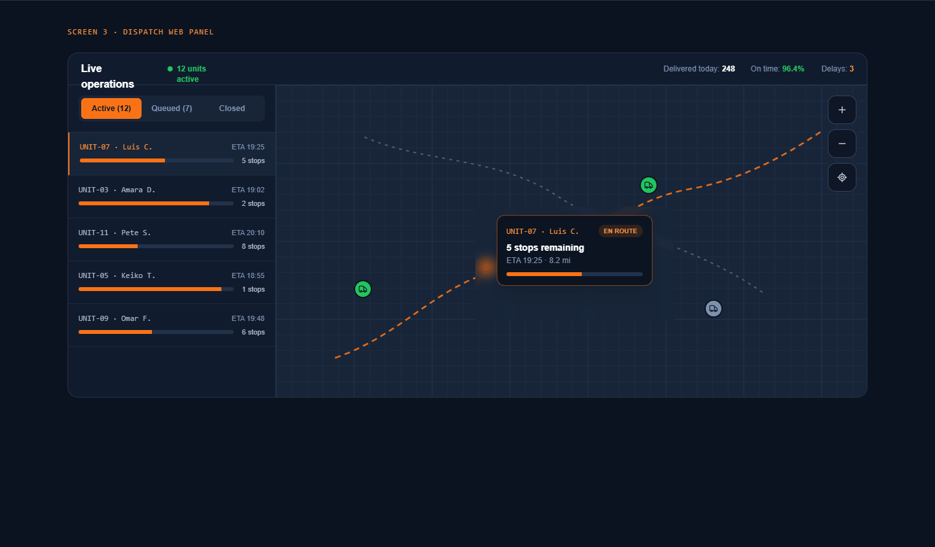Select the green truck marker near the upper route

click(649, 185)
